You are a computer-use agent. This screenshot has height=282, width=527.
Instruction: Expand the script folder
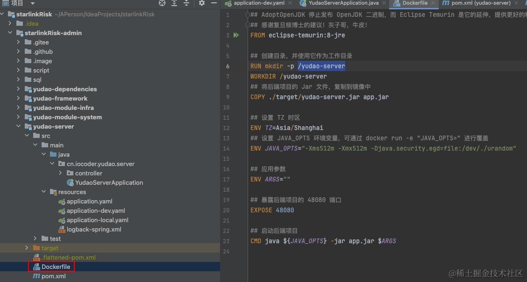(x=19, y=70)
